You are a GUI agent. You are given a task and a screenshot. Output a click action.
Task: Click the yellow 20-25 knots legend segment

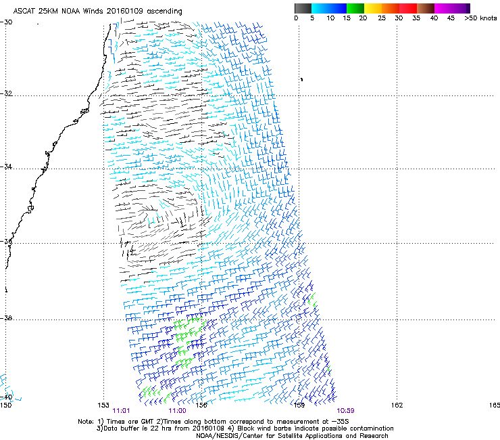tap(373, 8)
